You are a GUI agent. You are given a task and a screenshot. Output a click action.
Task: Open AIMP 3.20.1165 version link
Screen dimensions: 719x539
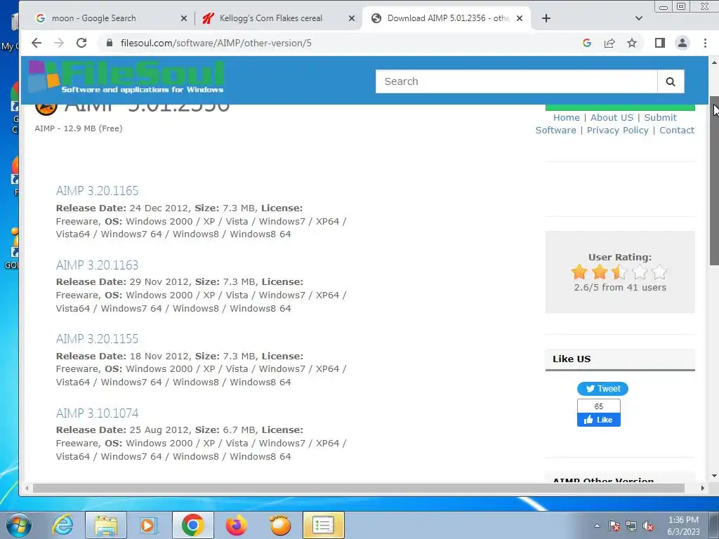[x=97, y=191]
